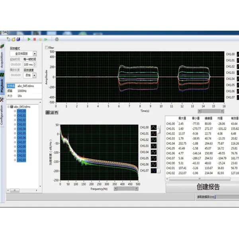Click CH1.06 plot swatch in spectrum legend
The height and width of the screenshot is (239, 239).
(x=154, y=164)
